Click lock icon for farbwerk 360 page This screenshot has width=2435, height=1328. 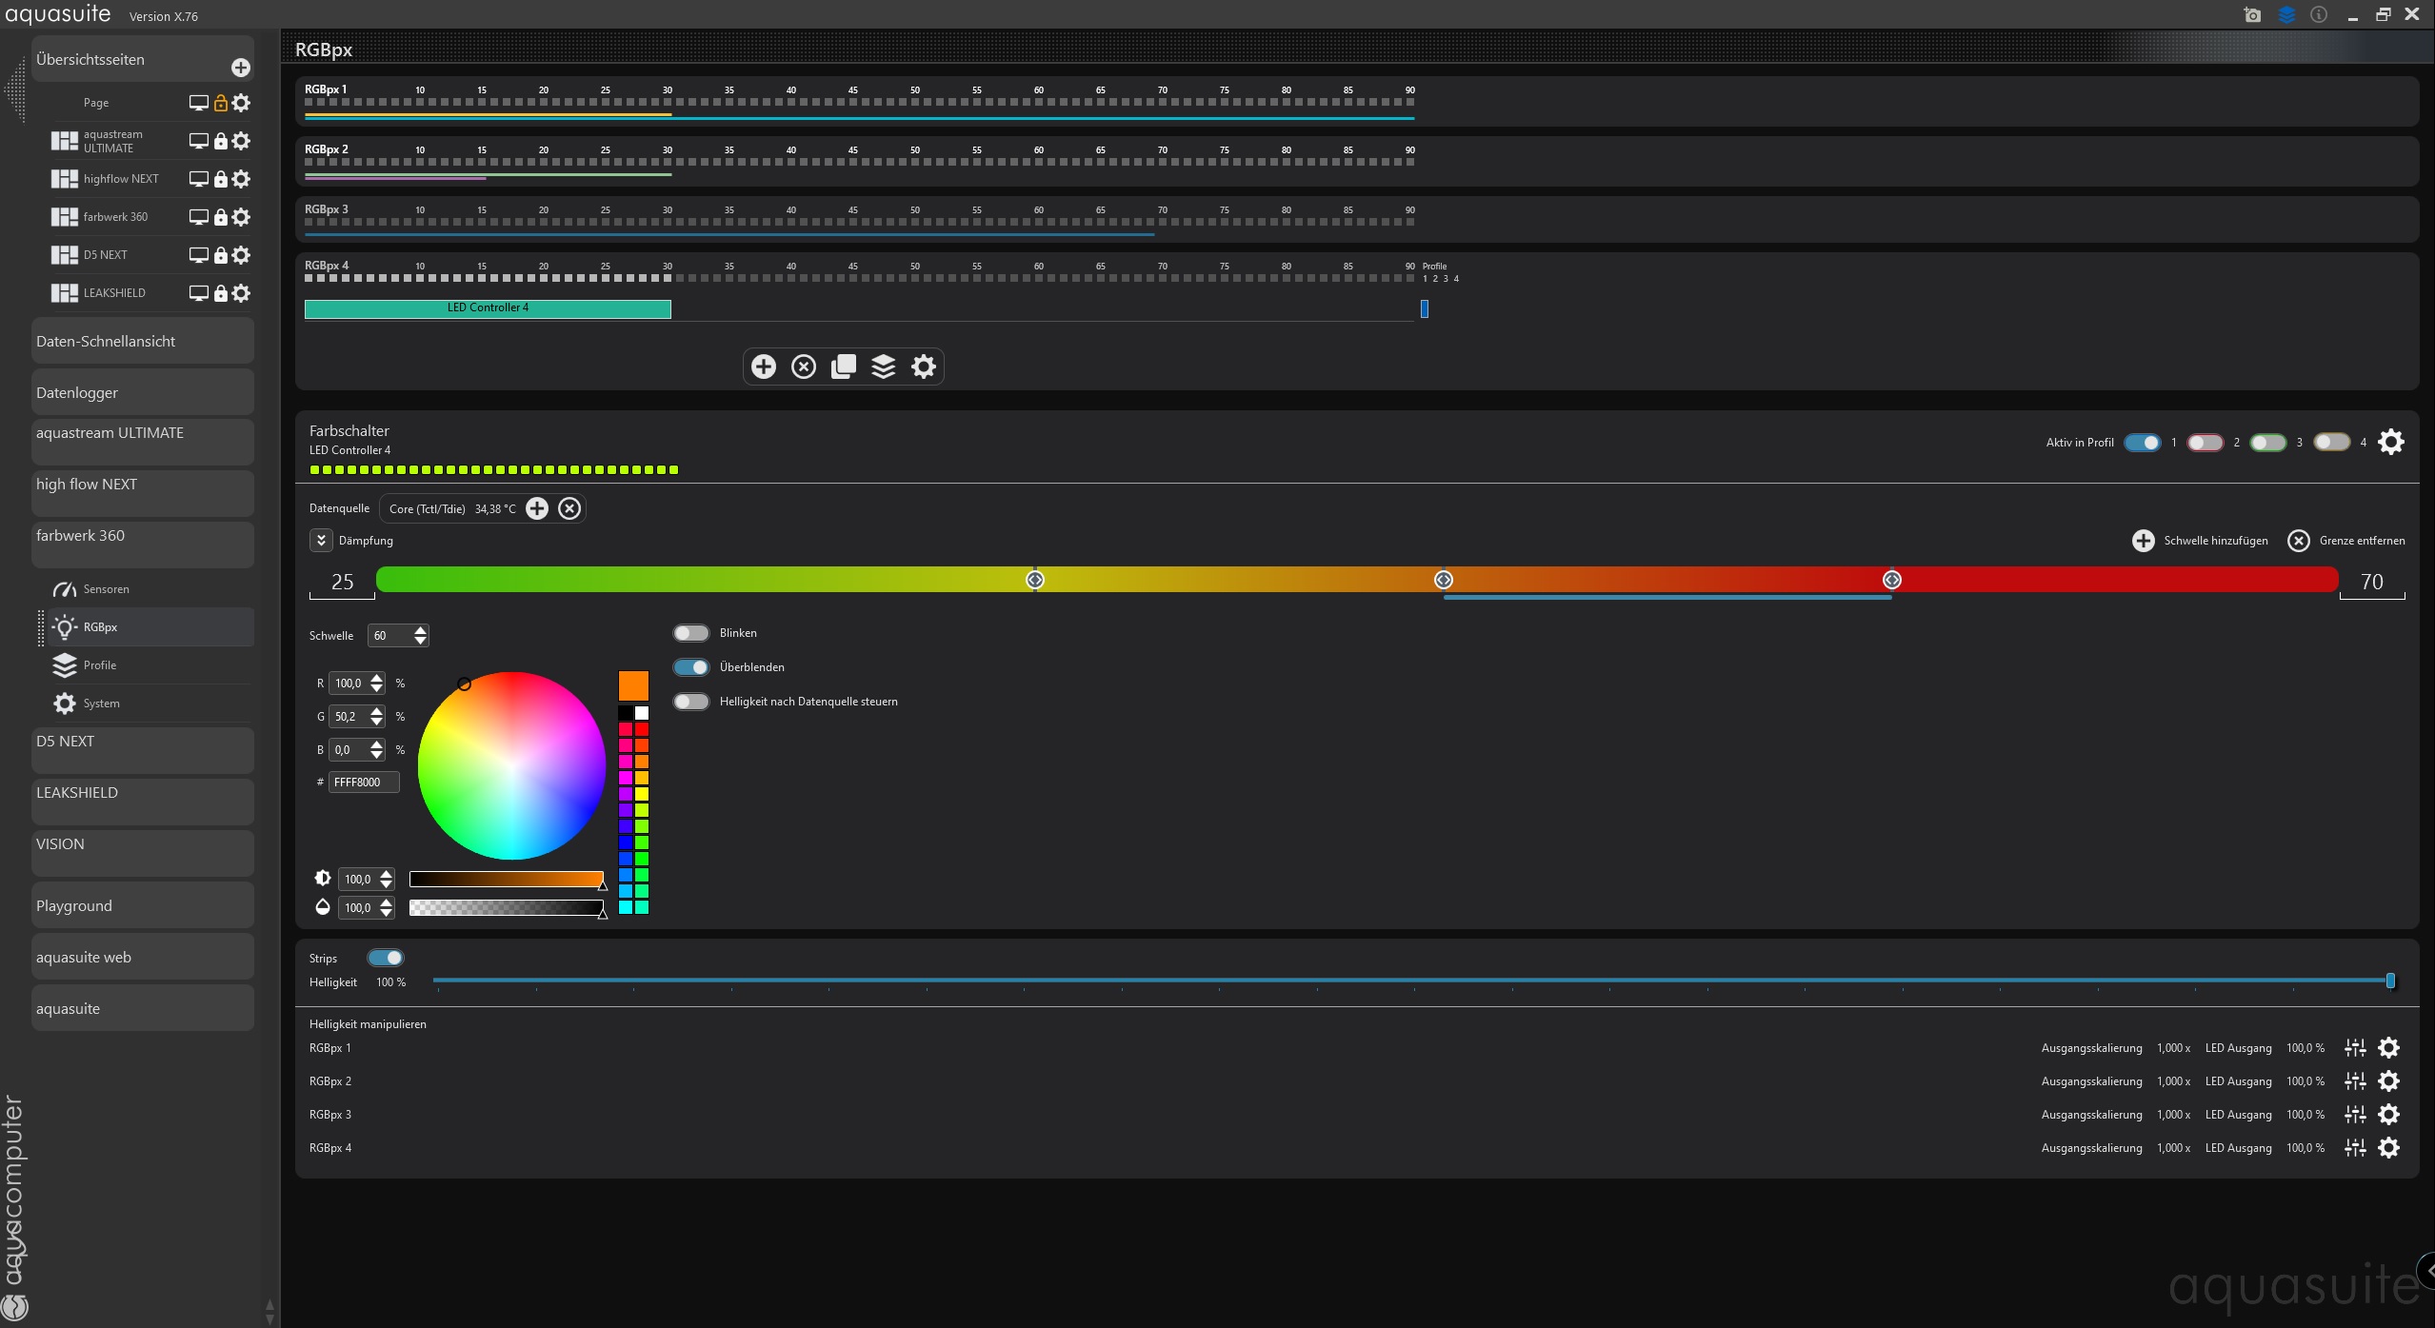[221, 217]
